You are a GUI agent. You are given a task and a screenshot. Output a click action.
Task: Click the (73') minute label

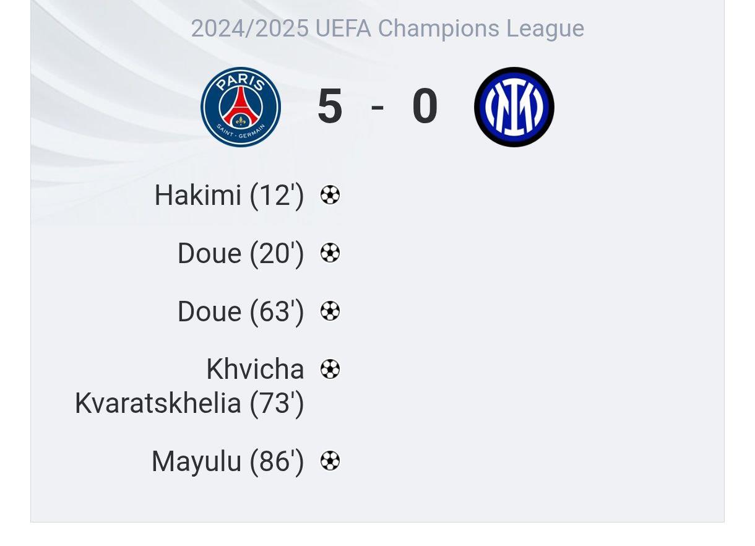pyautogui.click(x=277, y=404)
